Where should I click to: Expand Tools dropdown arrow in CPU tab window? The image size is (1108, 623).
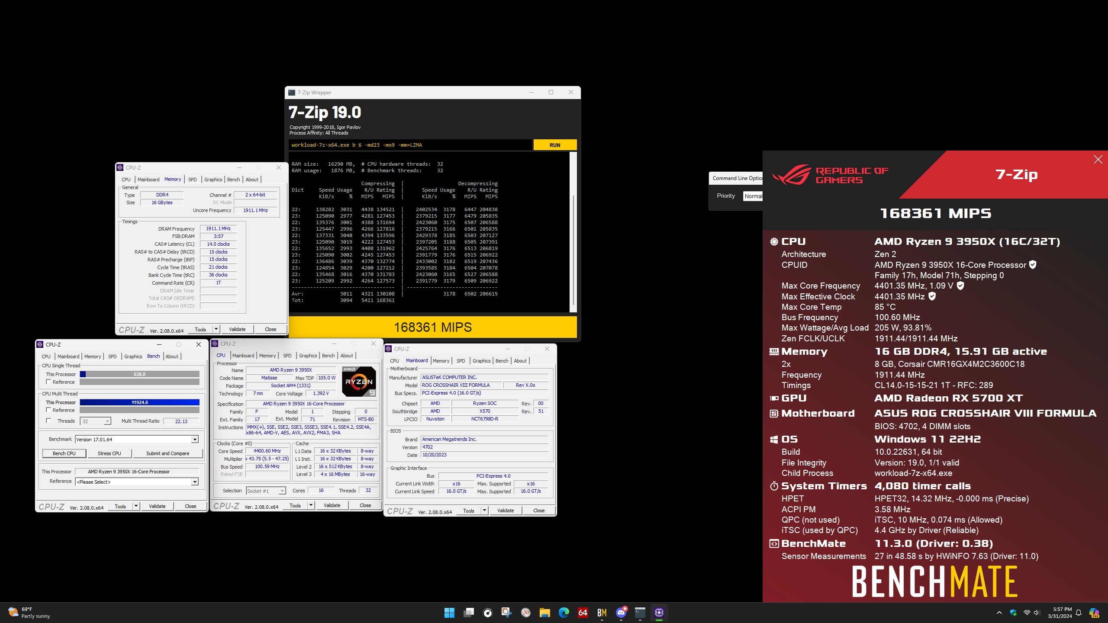tap(311, 505)
